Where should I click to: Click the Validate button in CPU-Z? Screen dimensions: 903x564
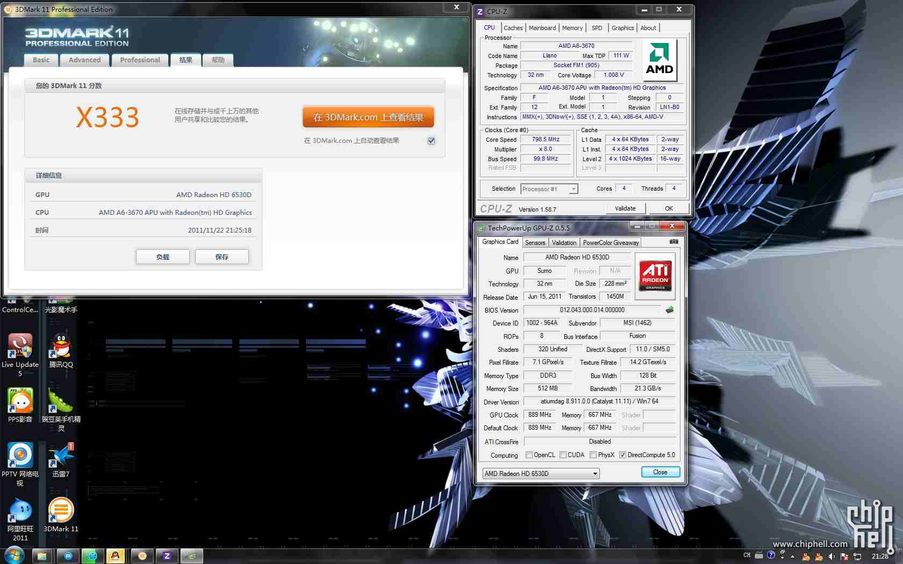(625, 208)
